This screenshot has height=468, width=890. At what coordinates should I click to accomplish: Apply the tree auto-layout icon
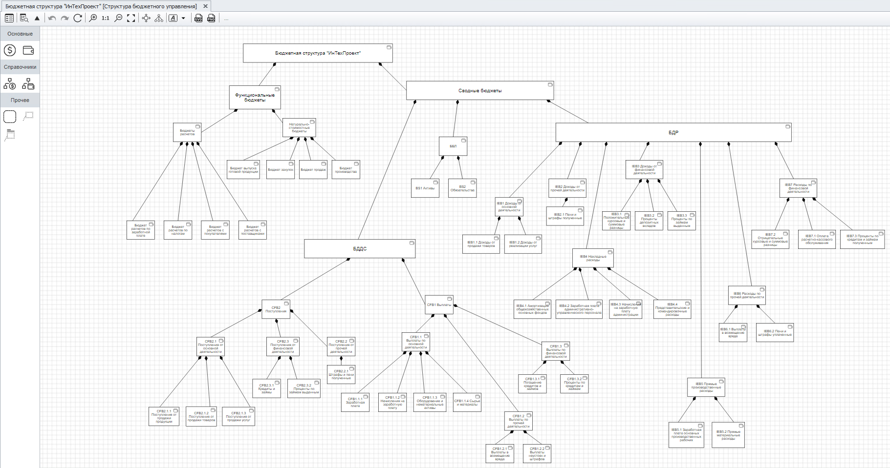[x=159, y=18]
